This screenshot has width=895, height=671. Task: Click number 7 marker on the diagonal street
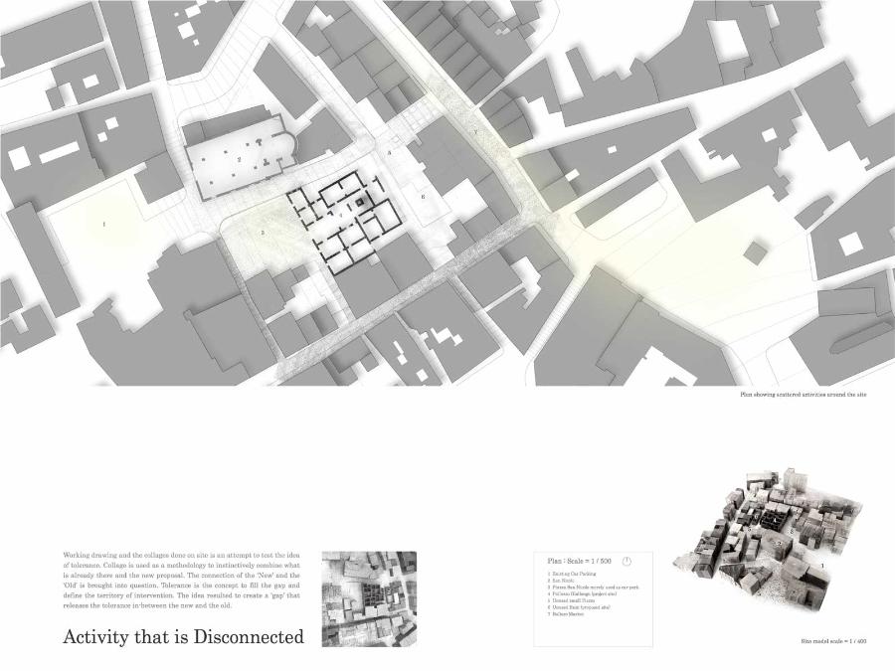coord(475,132)
